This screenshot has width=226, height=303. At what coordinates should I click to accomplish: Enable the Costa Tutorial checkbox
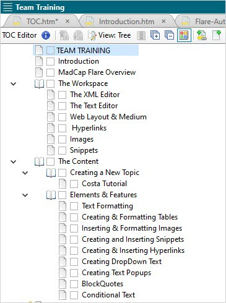pyautogui.click(x=74, y=184)
